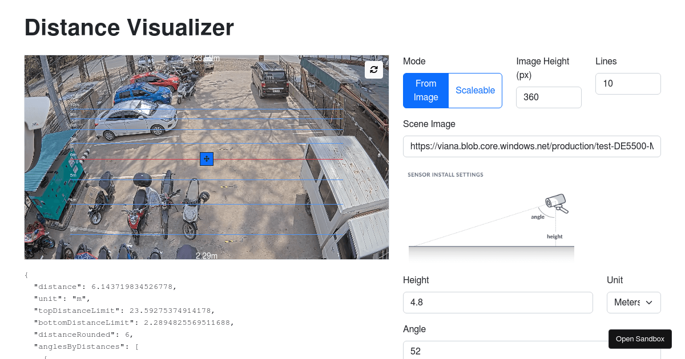Viewport: 685px width, 359px height.
Task: Select the Scene Image URL field
Action: [531, 146]
